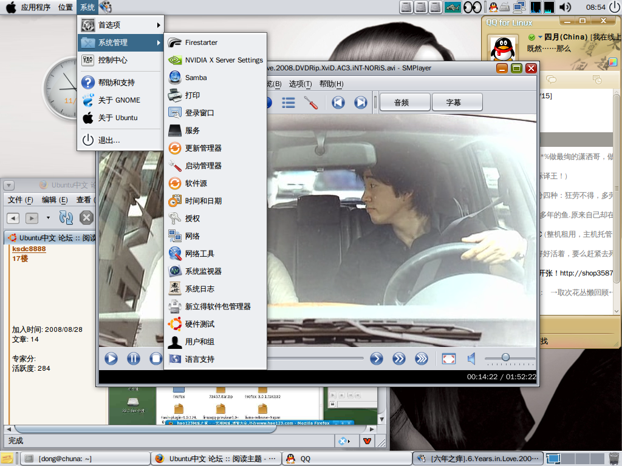Image resolution: width=622 pixels, height=466 pixels.
Task: Open the Firefox window menu dropdown
Action: (9, 185)
